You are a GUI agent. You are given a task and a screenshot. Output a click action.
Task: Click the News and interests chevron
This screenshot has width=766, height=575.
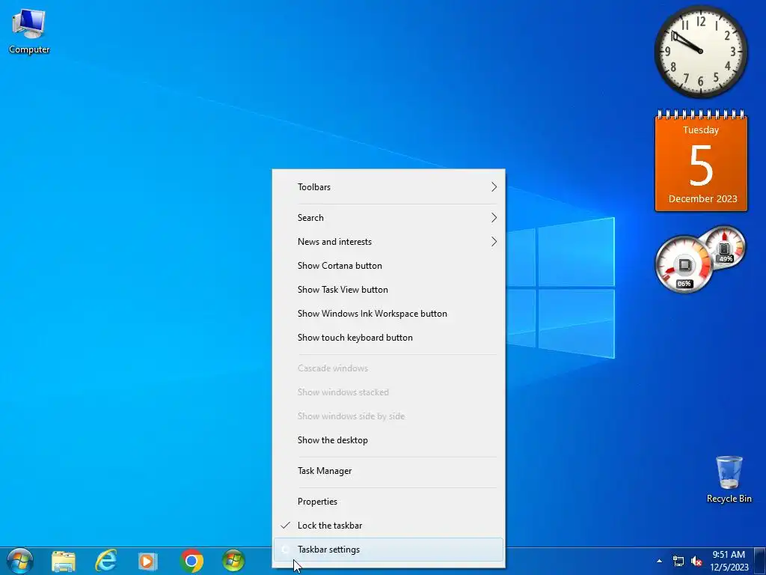(494, 242)
